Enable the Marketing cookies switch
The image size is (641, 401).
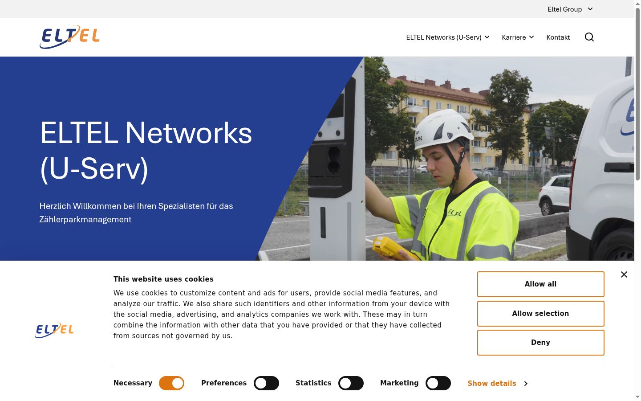(x=438, y=383)
